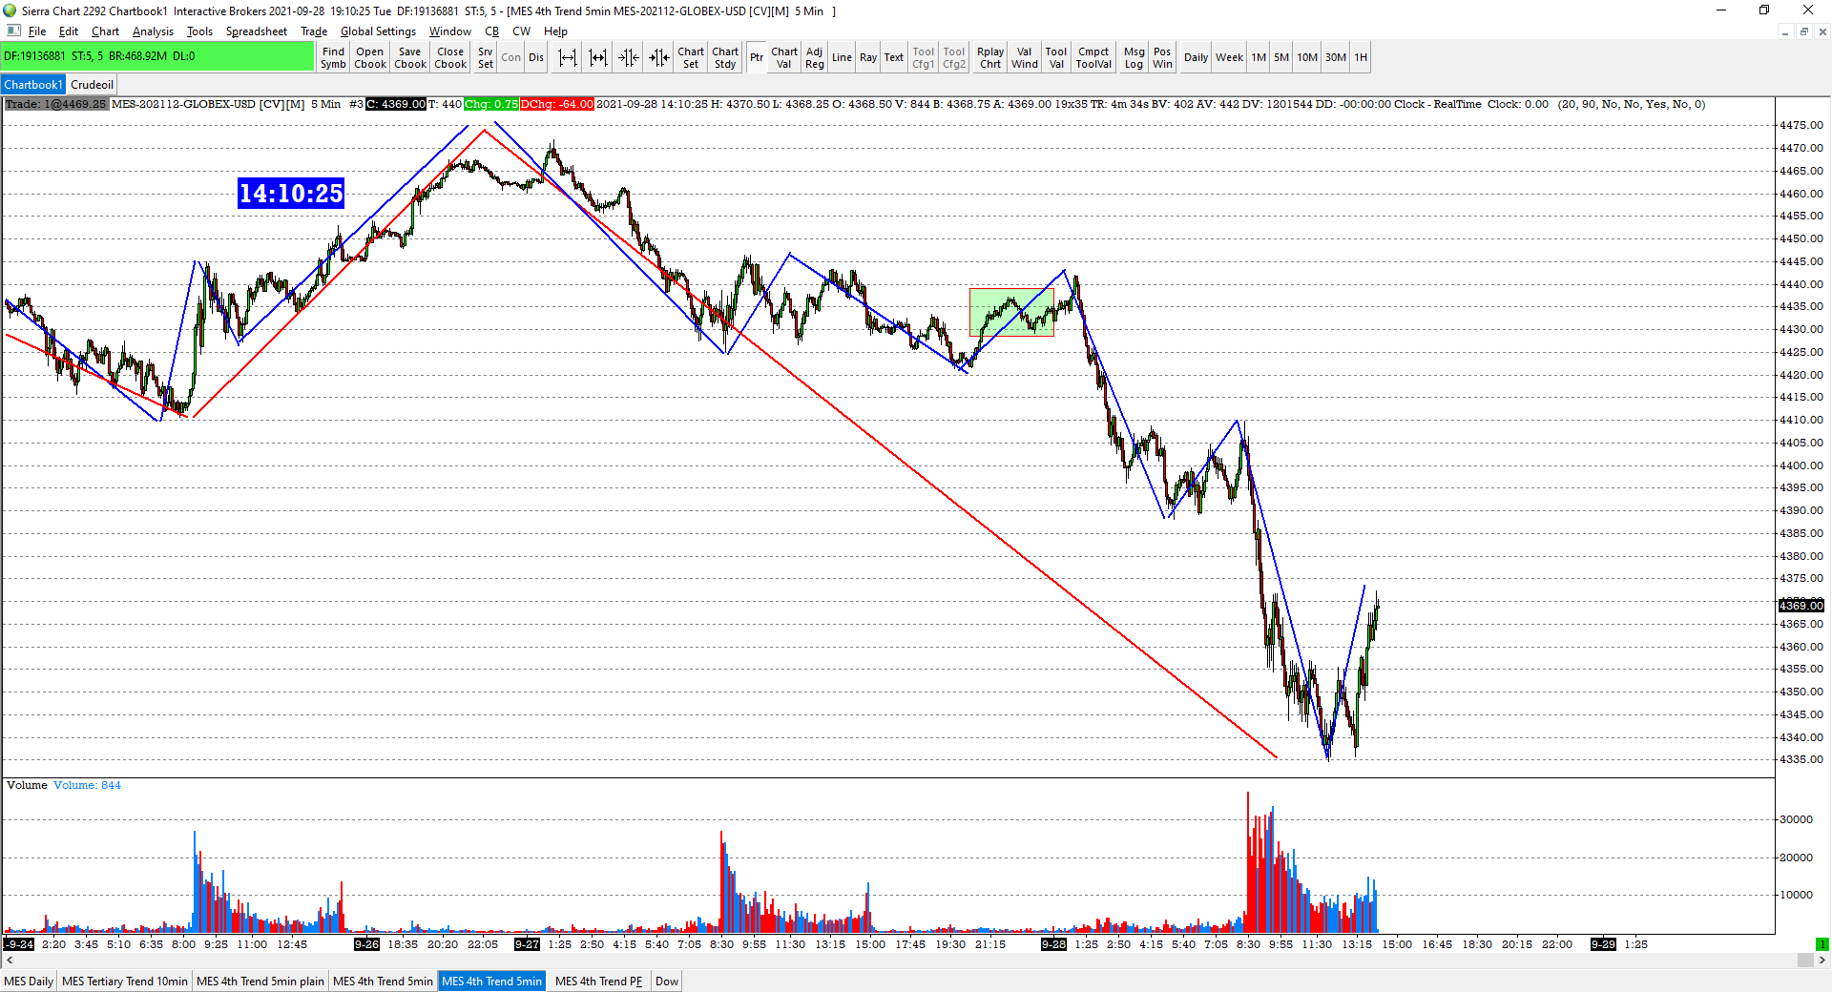Open the Window menu
This screenshot has width=1832, height=992.
(x=449, y=31)
